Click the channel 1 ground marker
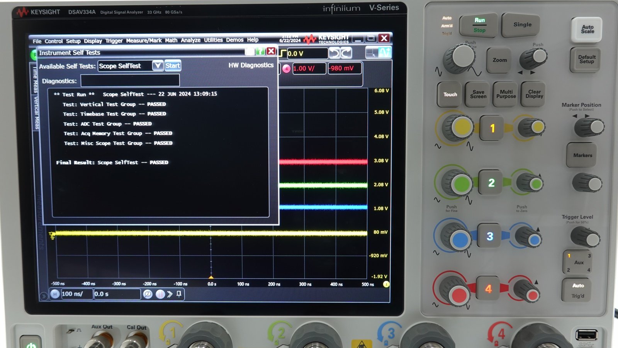The width and height of the screenshot is (618, 348). coord(52,234)
